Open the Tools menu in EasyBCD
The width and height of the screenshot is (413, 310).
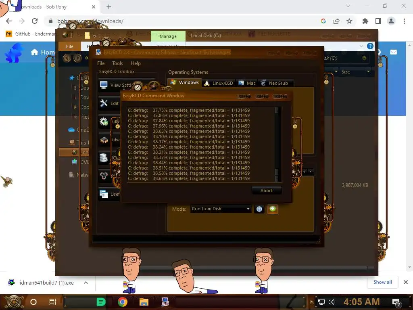[117, 63]
